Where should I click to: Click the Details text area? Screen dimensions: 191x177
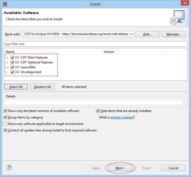93,103
